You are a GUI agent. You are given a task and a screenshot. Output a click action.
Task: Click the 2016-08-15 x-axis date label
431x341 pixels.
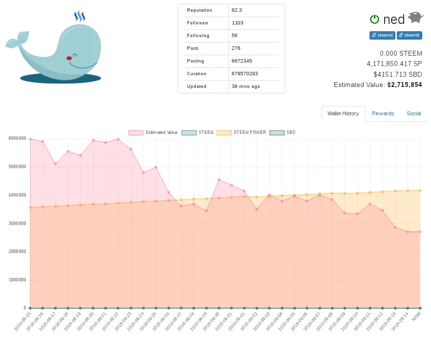tap(22, 321)
